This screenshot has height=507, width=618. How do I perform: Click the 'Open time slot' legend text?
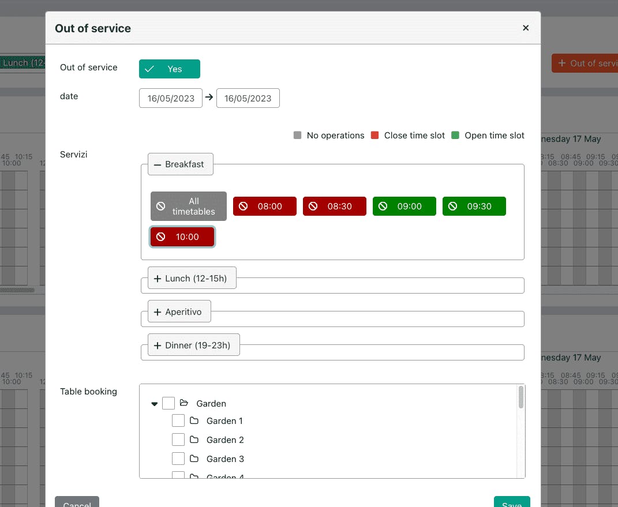coord(495,136)
